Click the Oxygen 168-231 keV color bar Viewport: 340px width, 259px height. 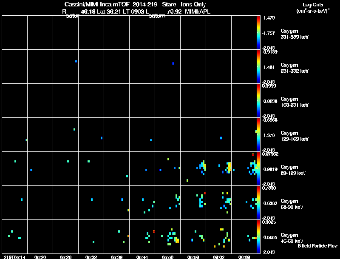coord(258,101)
